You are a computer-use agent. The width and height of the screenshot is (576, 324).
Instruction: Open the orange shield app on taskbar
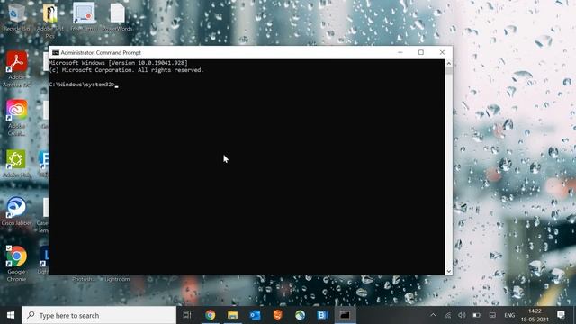click(277, 315)
